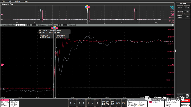The height and width of the screenshot is (107, 191).
Task: Turn on channel 4
Action: (x=79, y=103)
